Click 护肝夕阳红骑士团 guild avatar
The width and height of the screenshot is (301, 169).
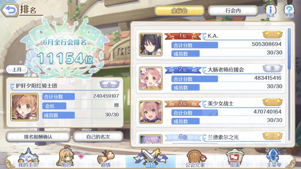coord(24,107)
